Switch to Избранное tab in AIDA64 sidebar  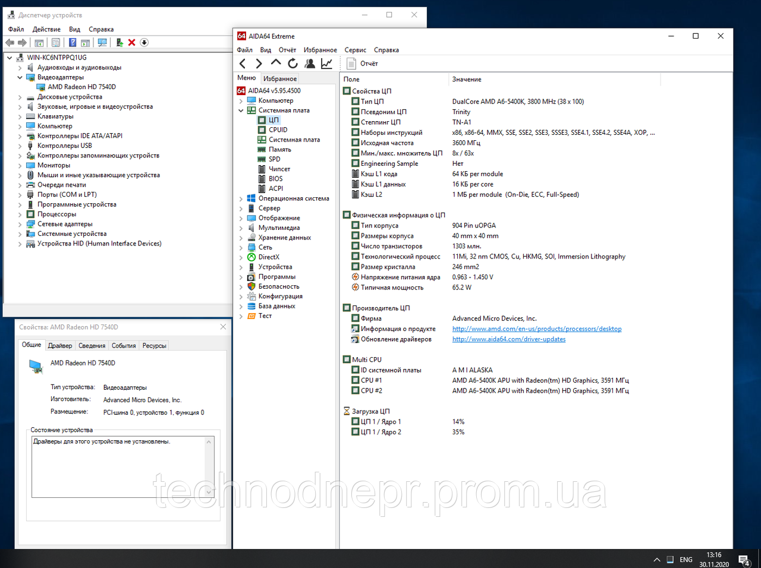click(x=280, y=78)
